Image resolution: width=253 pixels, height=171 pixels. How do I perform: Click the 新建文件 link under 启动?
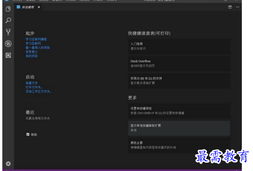point(32,83)
